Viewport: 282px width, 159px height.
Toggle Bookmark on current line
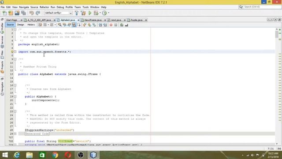tap(94, 25)
